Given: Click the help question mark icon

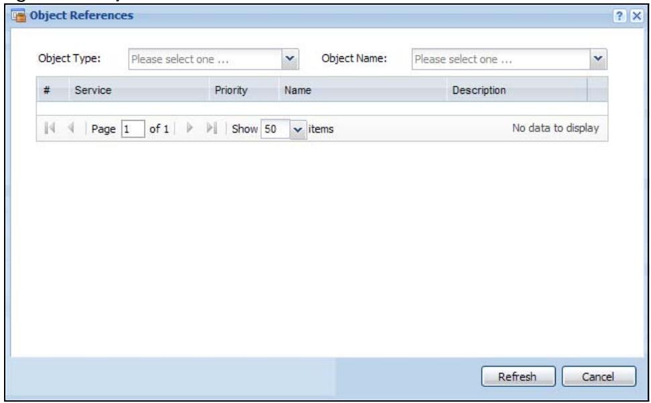Looking at the screenshot, I should point(619,15).
